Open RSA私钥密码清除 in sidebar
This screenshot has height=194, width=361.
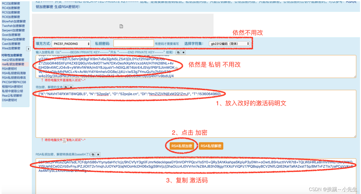14,73
